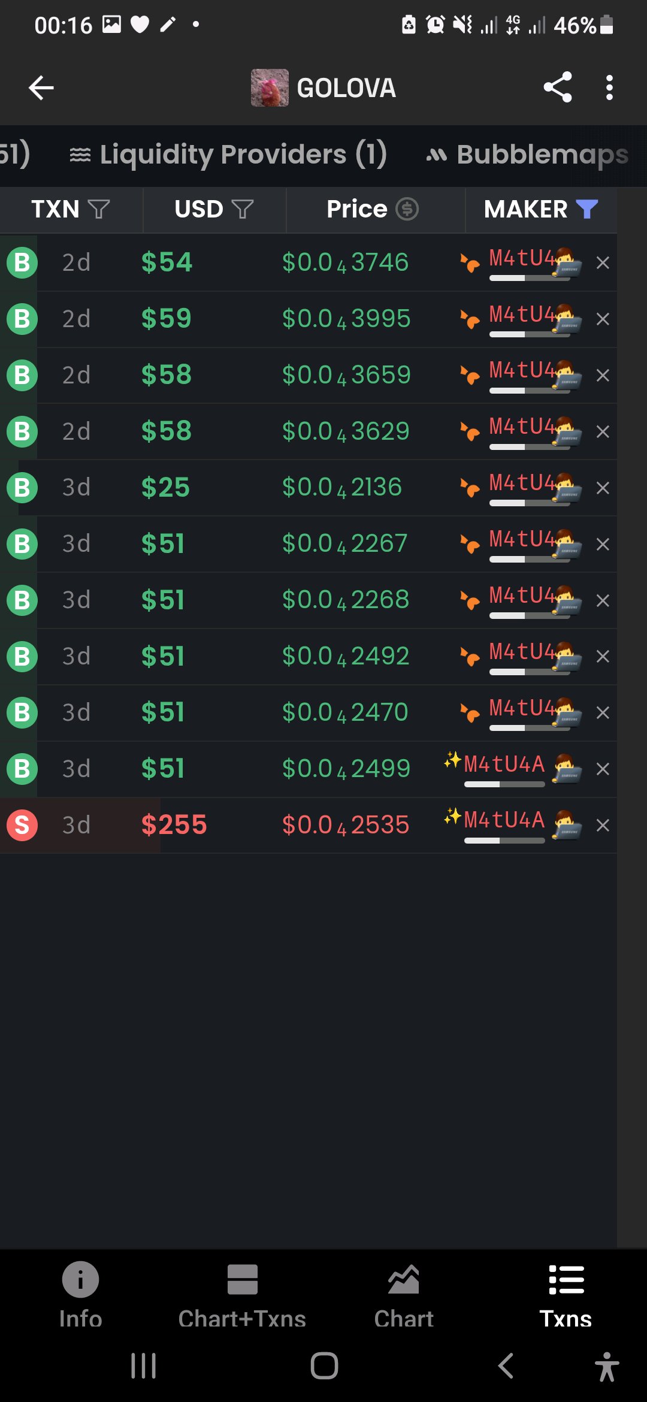
Task: Tap the red S sell badge
Action: click(22, 825)
